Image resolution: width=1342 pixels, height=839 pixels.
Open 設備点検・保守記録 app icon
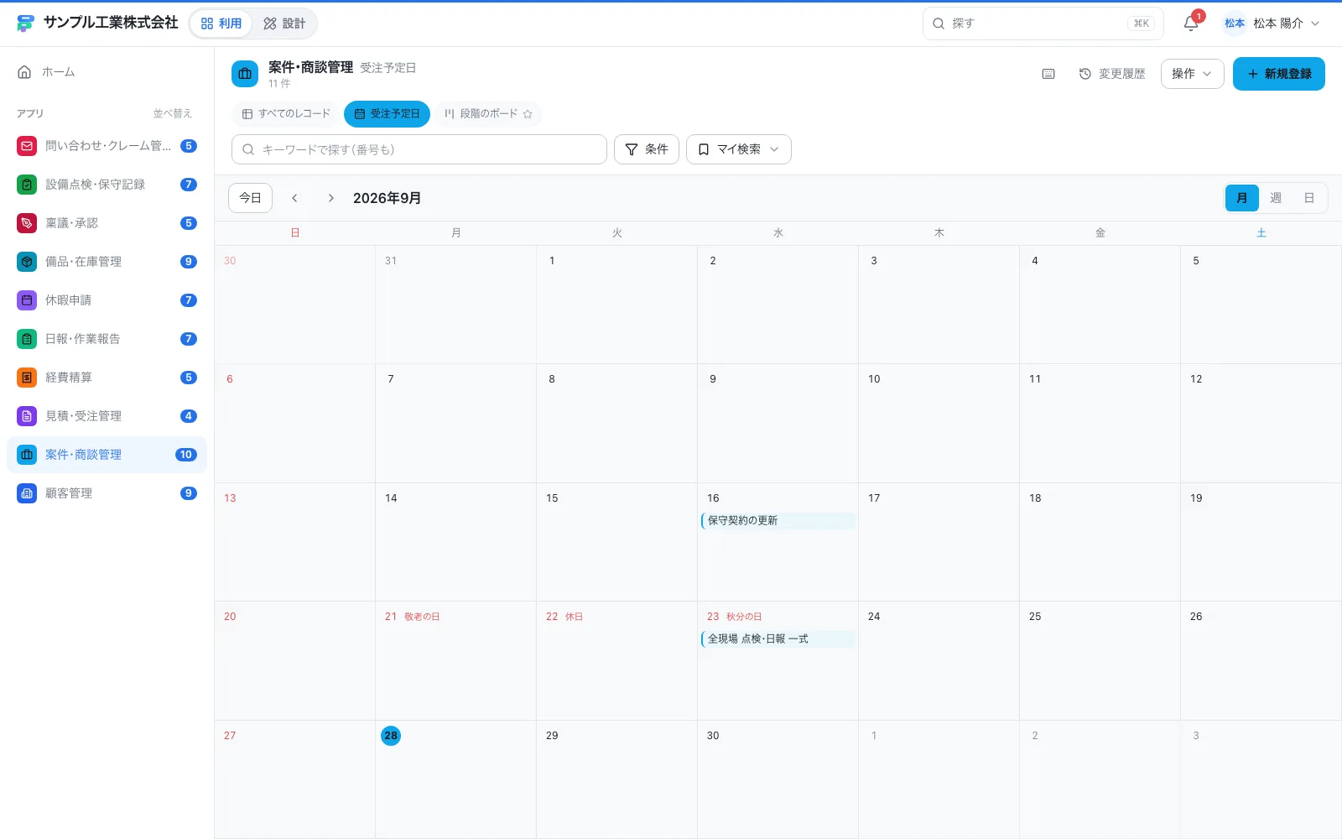coord(27,185)
